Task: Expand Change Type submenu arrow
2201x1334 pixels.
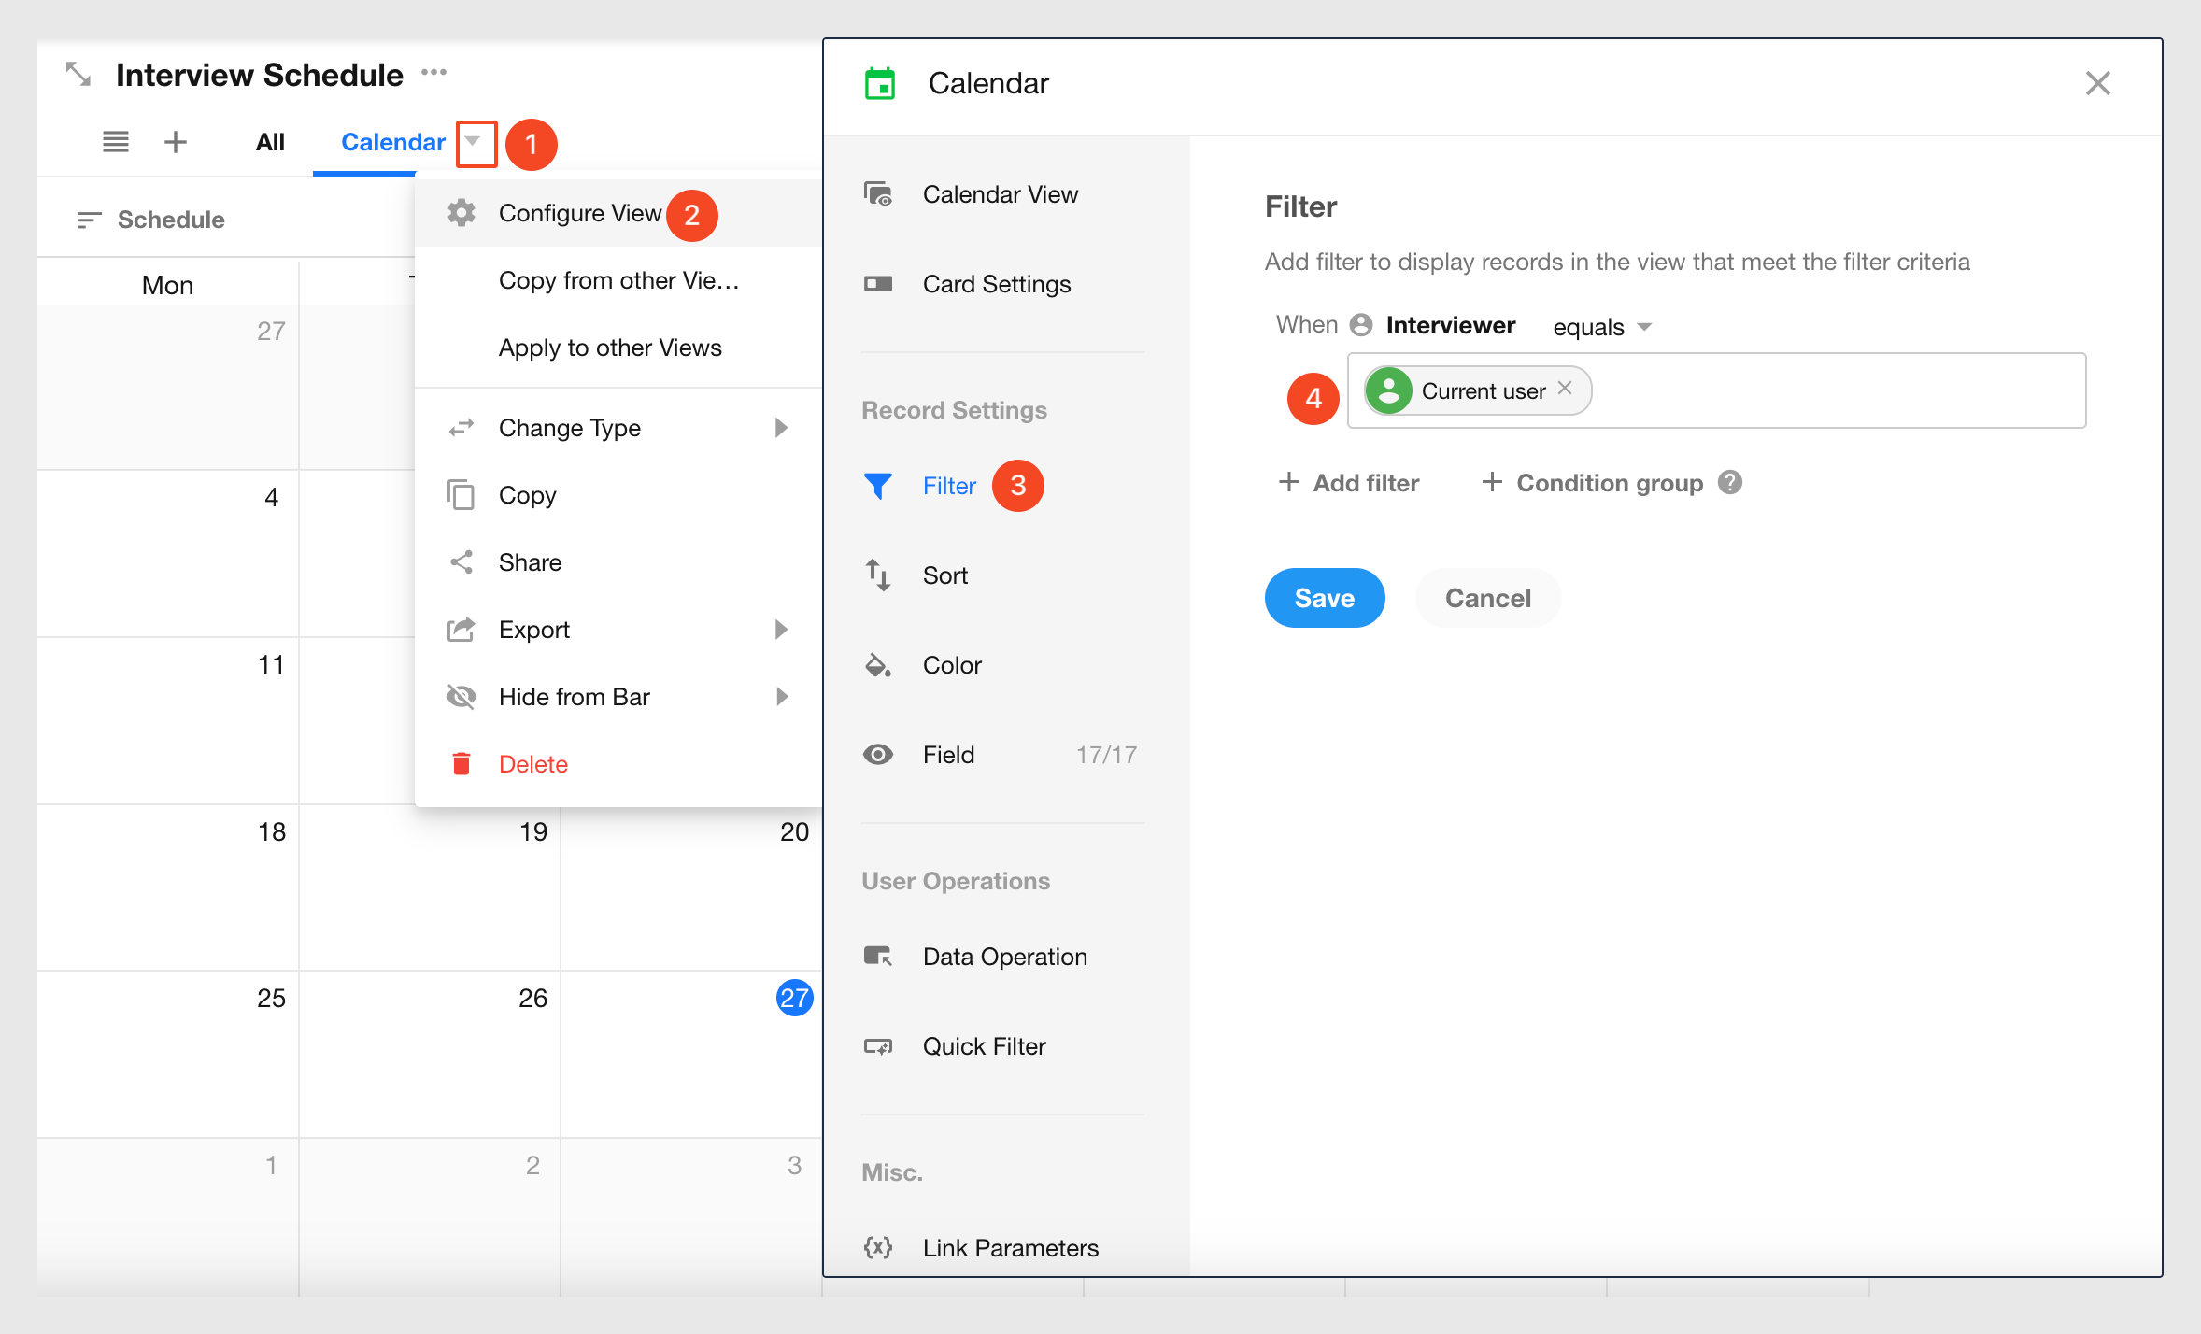Action: tap(782, 428)
